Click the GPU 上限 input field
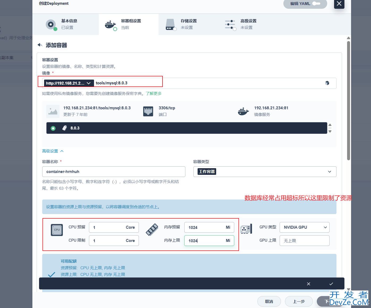Viewport: 371px width, 308px height. point(305,241)
